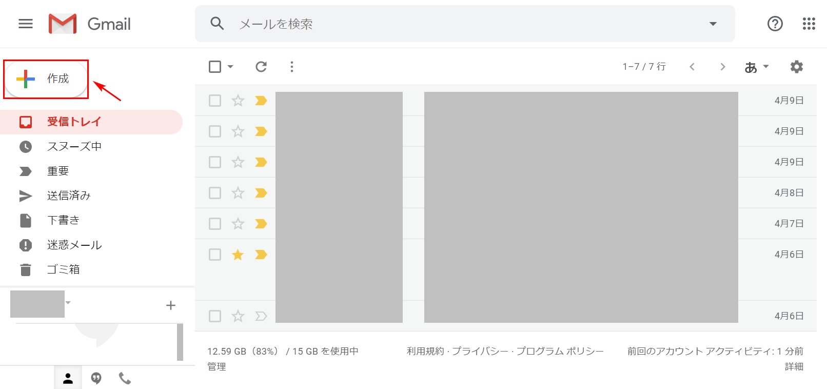Viewport: 827px width, 389px height.
Task: Select the first 4月9日 email checkbox
Action: click(x=215, y=101)
